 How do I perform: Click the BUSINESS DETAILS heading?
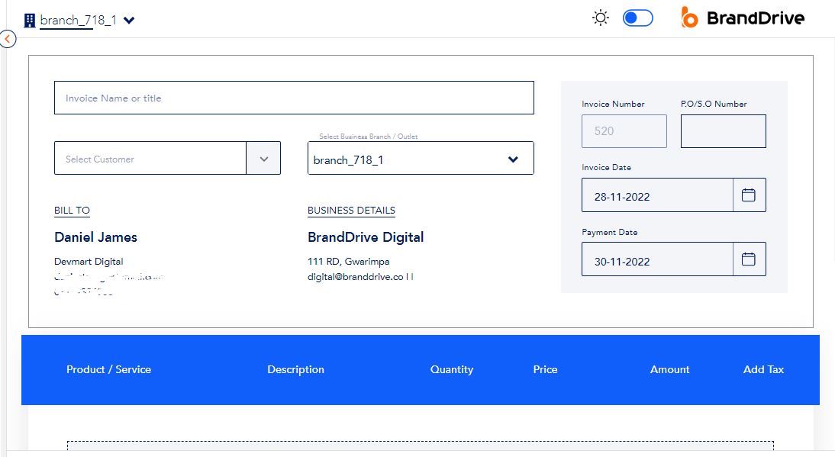point(351,210)
